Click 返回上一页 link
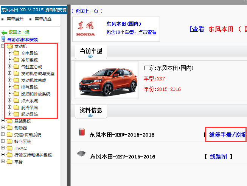247x186 pixels. 87,11
